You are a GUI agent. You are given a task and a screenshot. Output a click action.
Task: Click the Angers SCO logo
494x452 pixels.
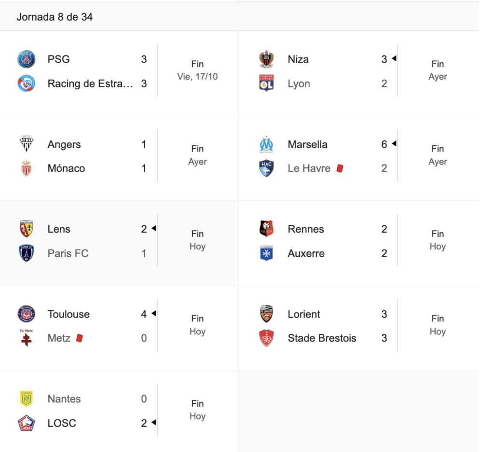tap(27, 144)
